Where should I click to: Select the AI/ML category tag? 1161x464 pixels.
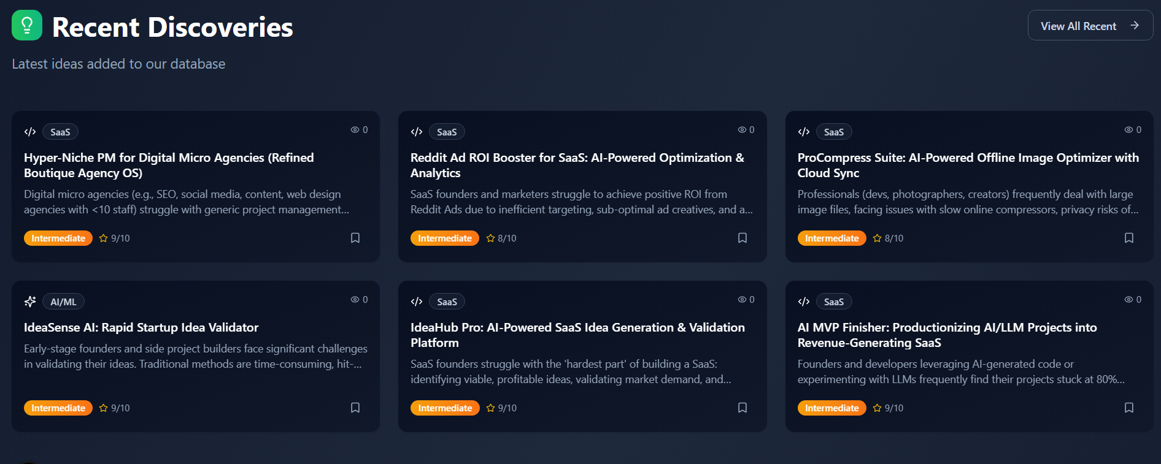(x=64, y=302)
